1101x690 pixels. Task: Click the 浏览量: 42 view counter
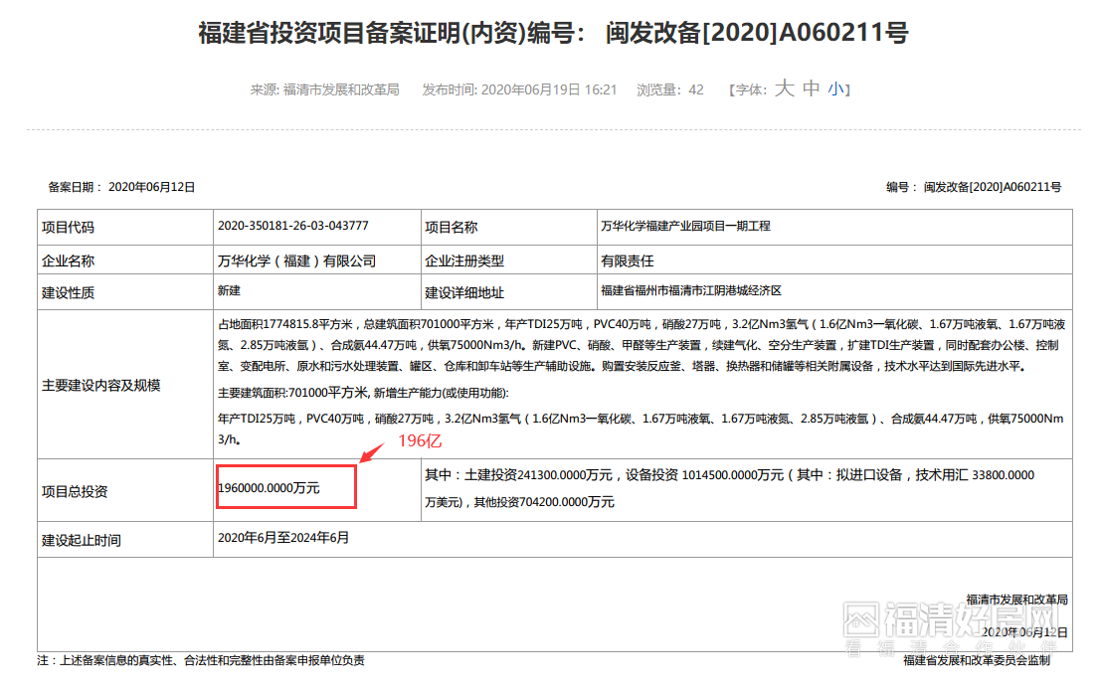tap(670, 89)
